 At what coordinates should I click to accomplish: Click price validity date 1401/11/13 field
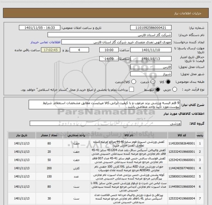point(151,59)
